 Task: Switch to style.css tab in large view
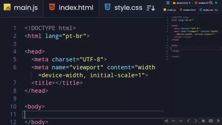[123, 8]
